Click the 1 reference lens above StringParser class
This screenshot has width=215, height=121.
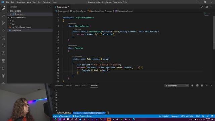click(x=72, y=24)
